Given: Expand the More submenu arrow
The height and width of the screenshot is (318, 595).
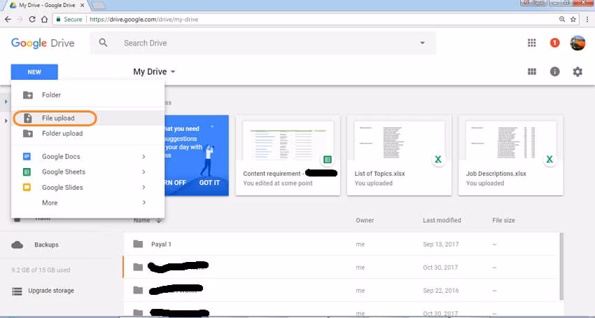Looking at the screenshot, I should [x=143, y=202].
